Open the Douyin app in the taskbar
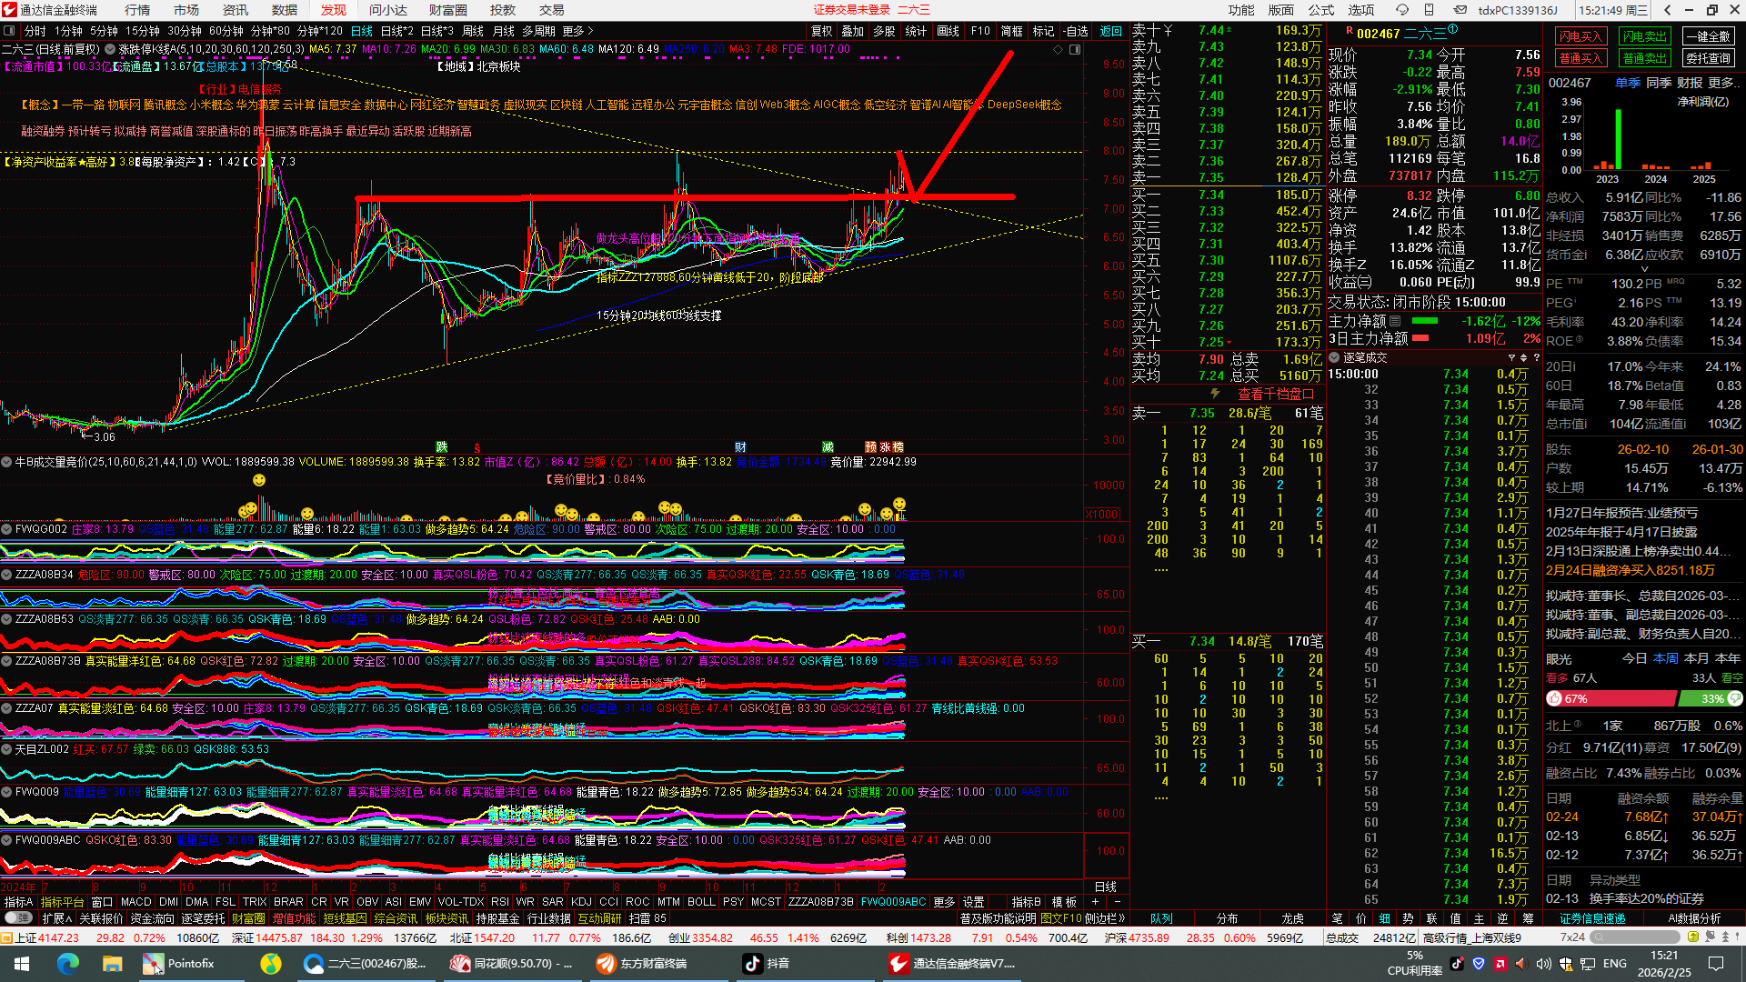1746x982 pixels. 766,964
